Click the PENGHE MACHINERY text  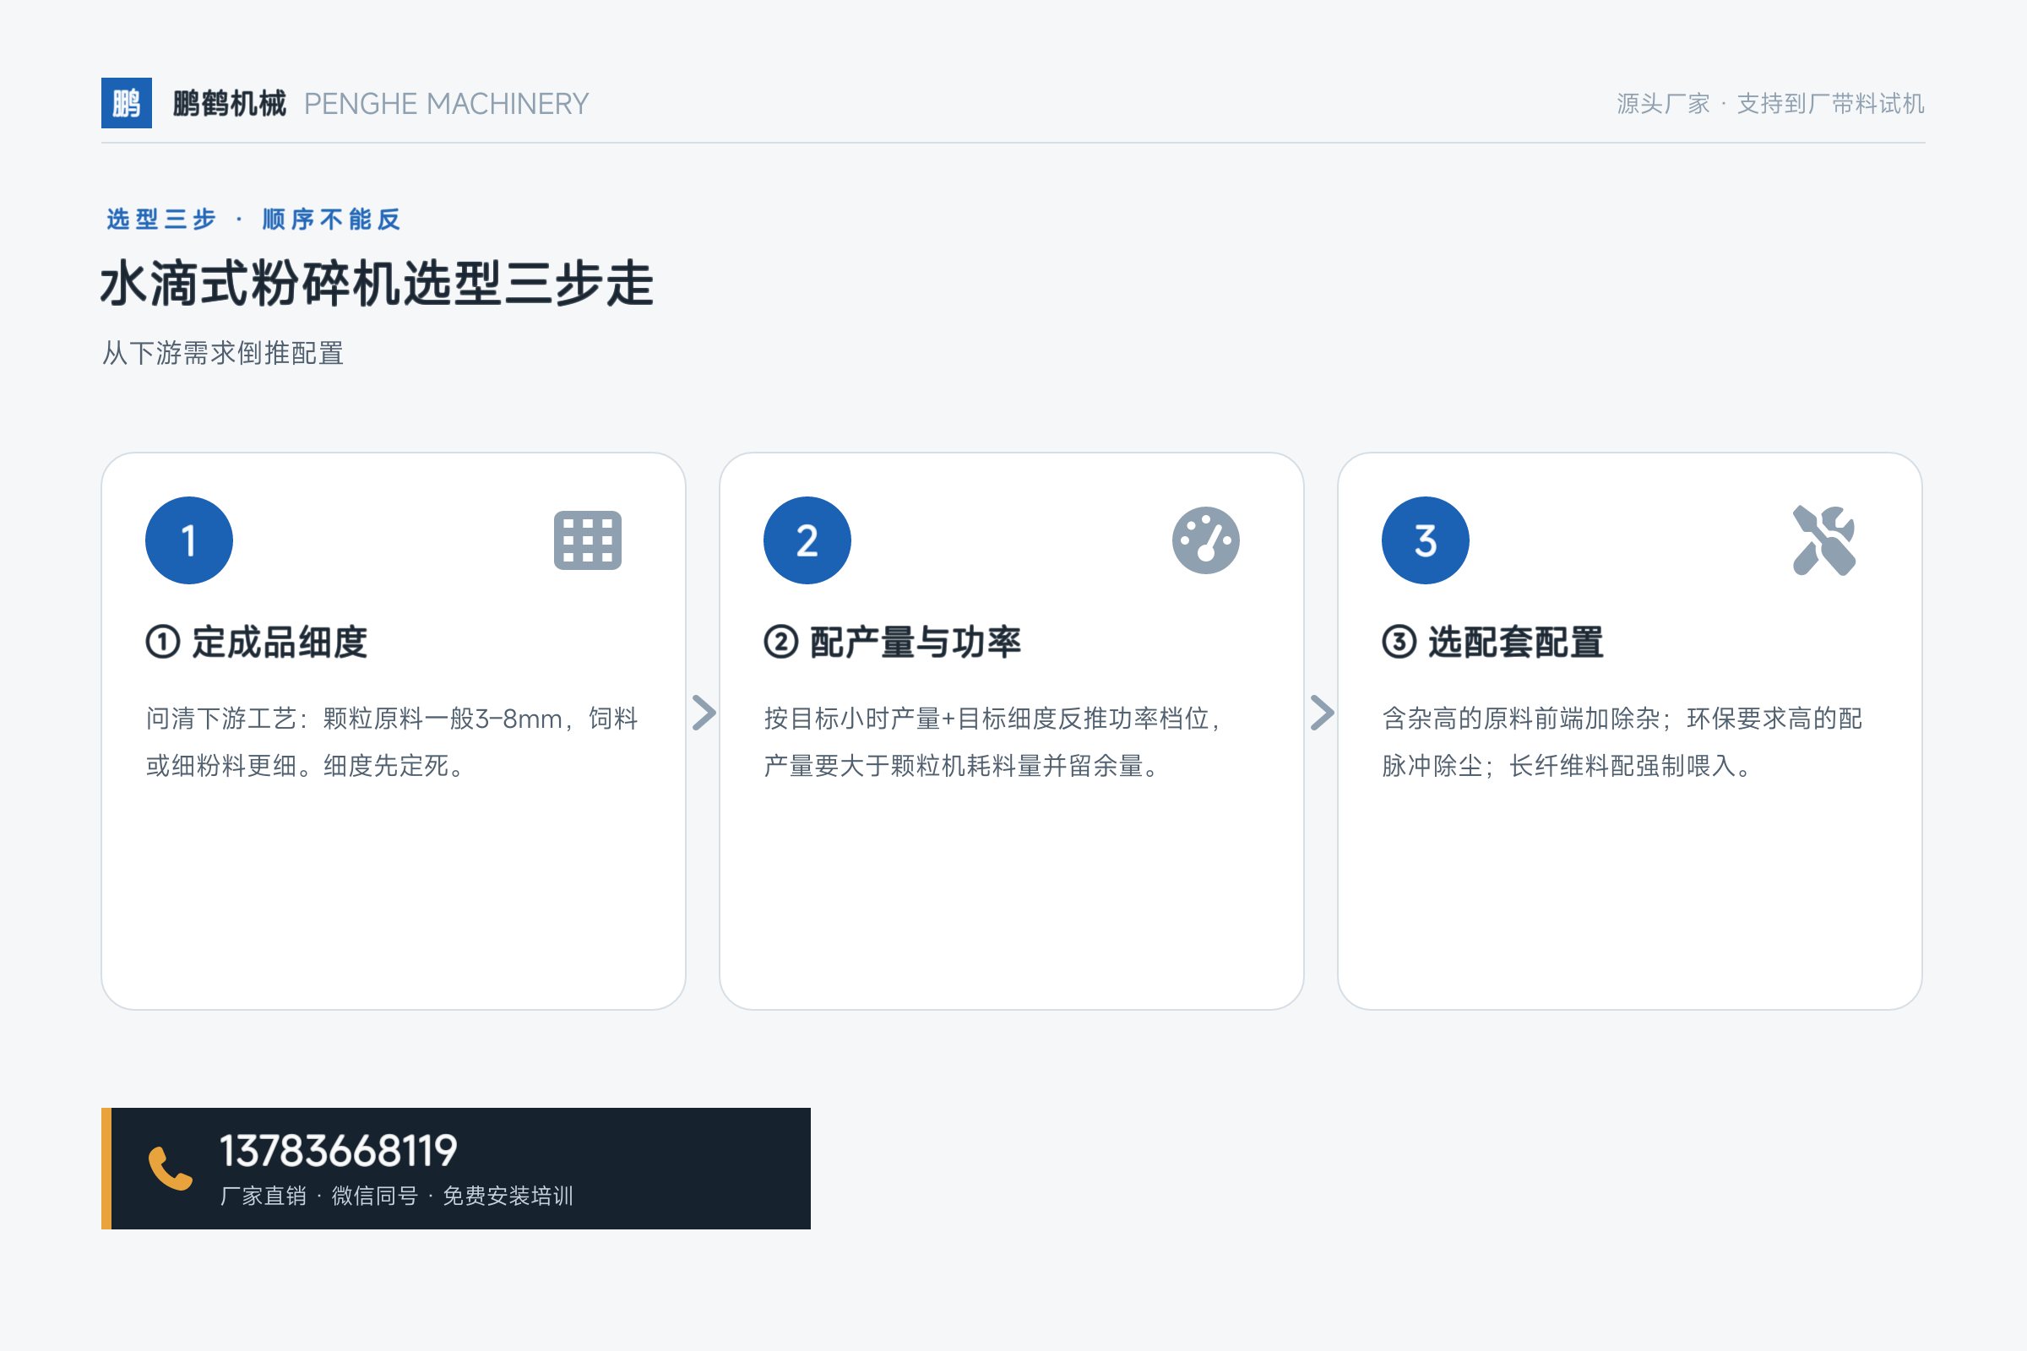[x=447, y=103]
